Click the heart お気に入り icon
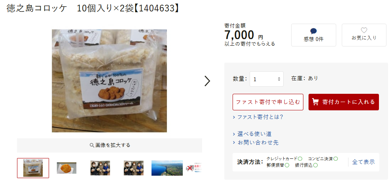This screenshot has height=186, width=392. pos(364,30)
